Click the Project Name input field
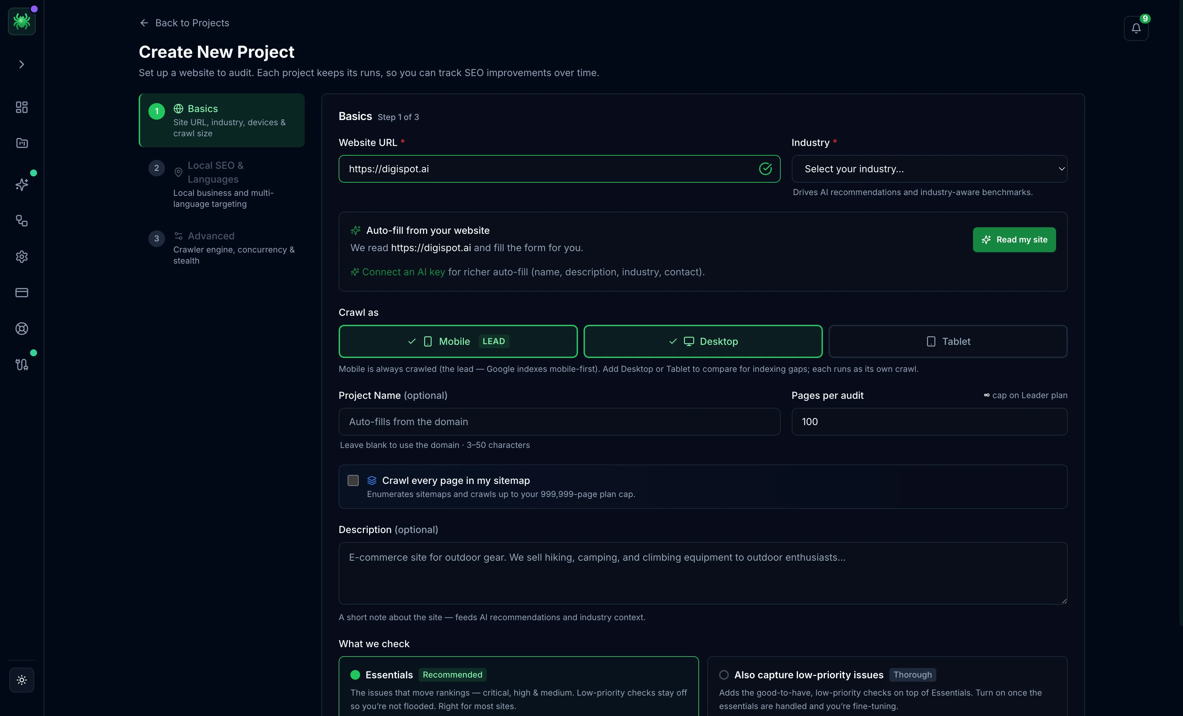This screenshot has height=716, width=1183. pos(559,422)
